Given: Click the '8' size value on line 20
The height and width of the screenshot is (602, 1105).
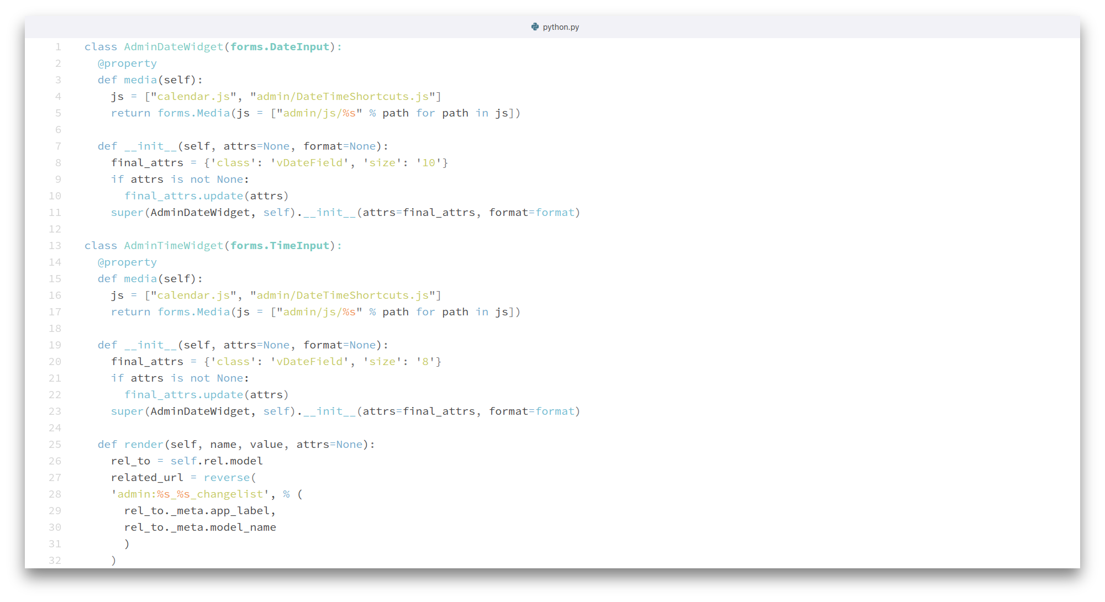Looking at the screenshot, I should 425,362.
